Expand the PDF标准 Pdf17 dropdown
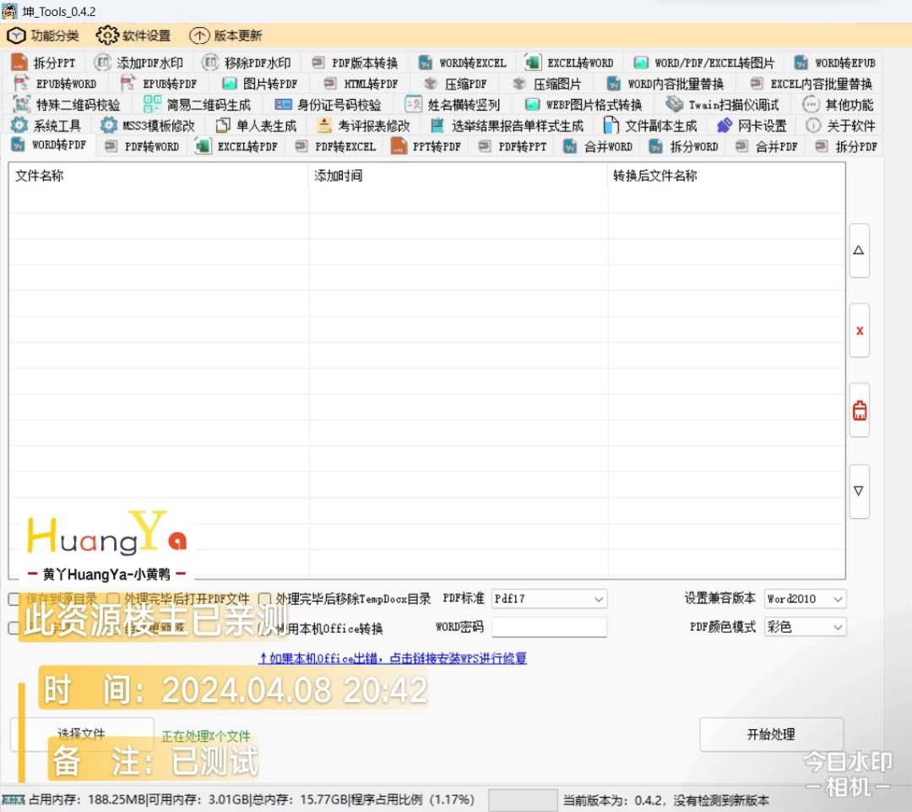The image size is (912, 812). click(549, 599)
